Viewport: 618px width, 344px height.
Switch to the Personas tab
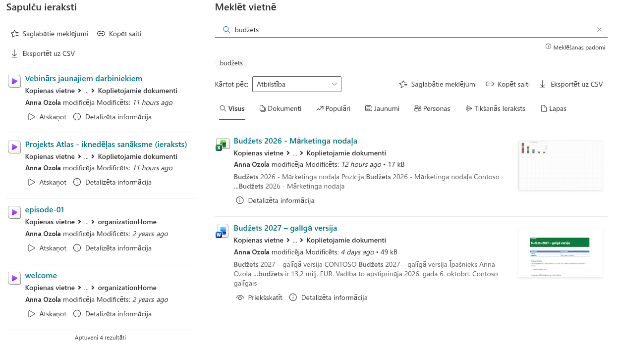pos(432,108)
